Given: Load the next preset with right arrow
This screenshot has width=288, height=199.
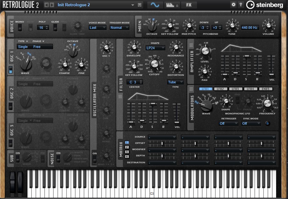Looking at the screenshot, I should pyautogui.click(x=52, y=5).
